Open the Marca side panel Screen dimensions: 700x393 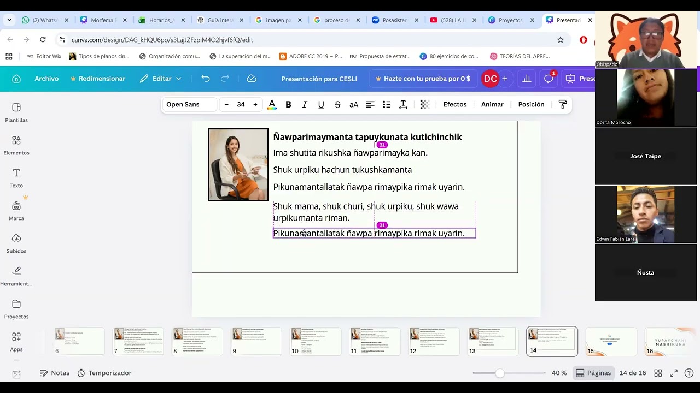point(16,211)
